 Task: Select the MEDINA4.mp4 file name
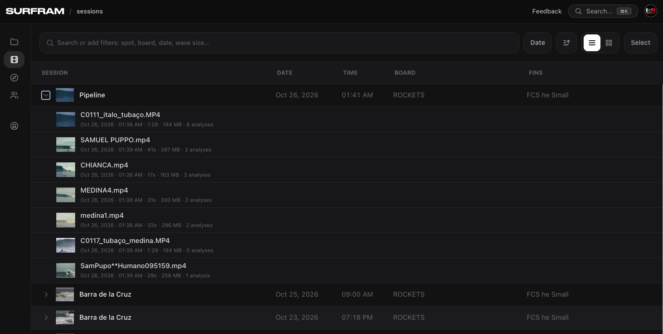(104, 190)
